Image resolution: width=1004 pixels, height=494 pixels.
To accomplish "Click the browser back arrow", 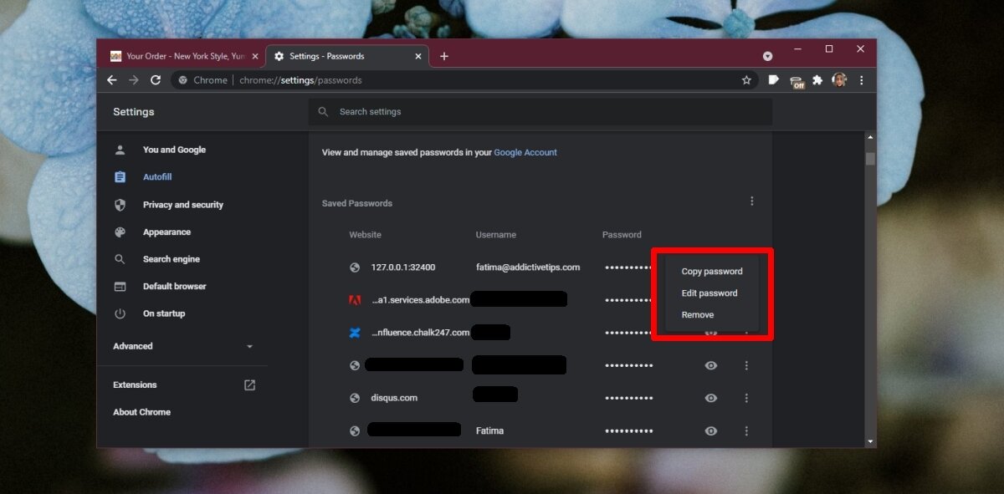I will click(x=112, y=80).
